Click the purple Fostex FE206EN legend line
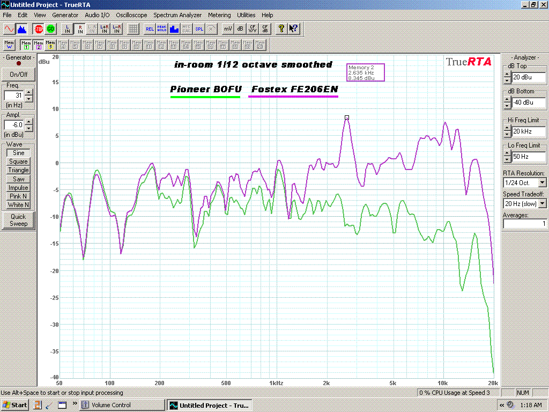Image resolution: width=549 pixels, height=412 pixels. (293, 97)
